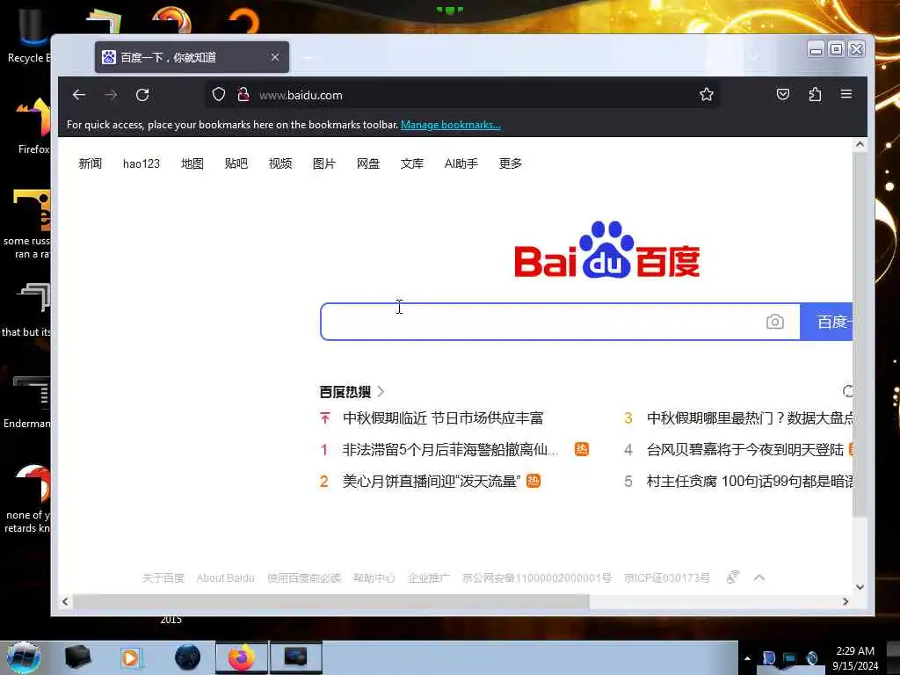The width and height of the screenshot is (900, 675).
Task: Open the hao123 navigation link
Action: point(142,163)
